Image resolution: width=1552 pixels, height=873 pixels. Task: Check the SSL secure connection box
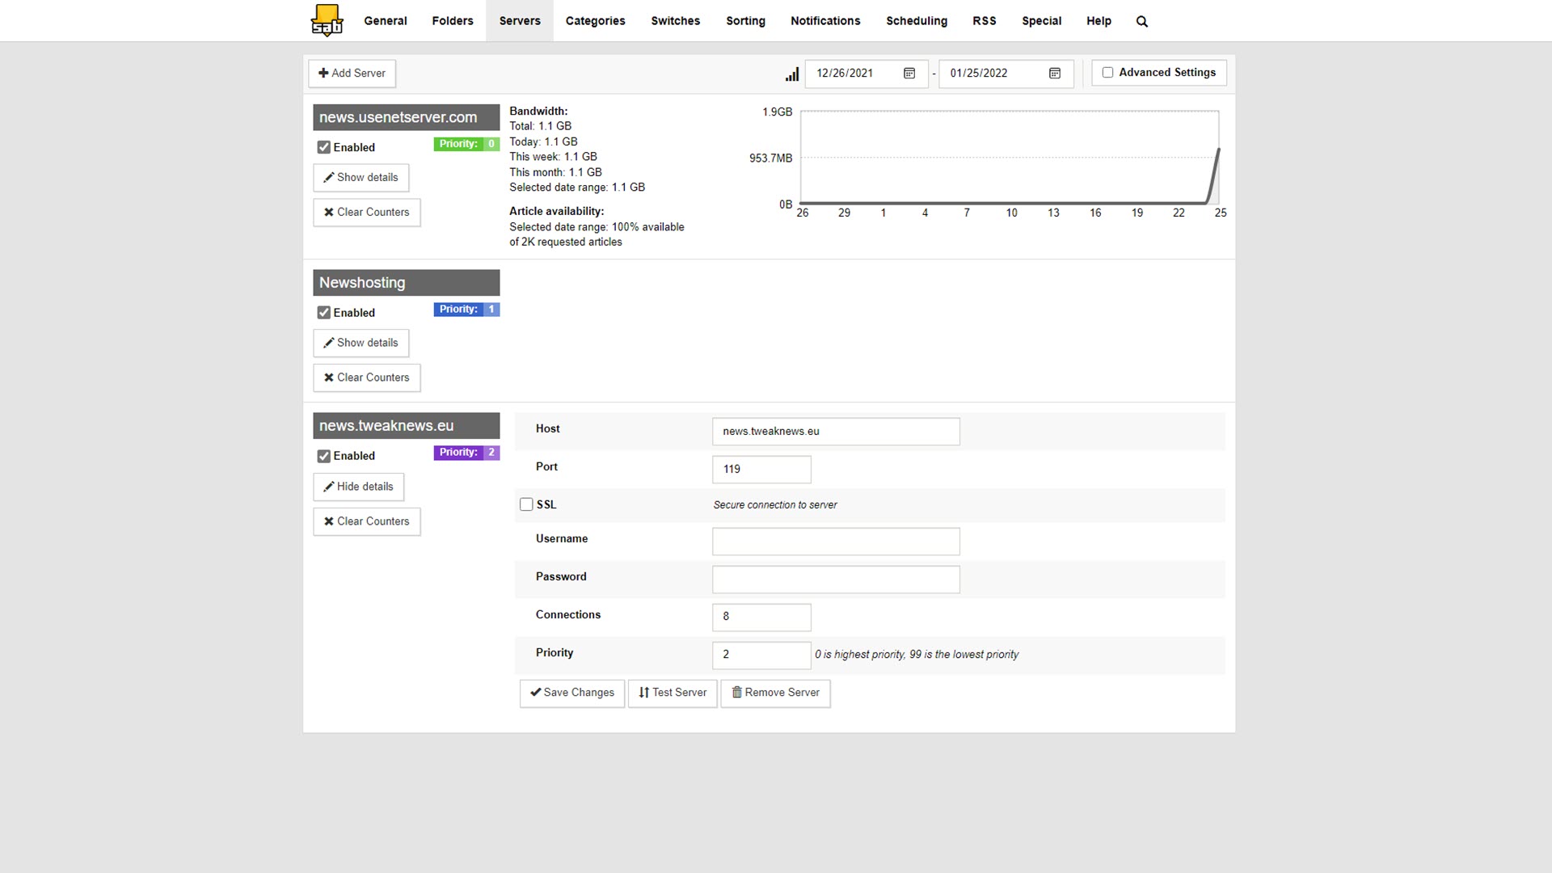(526, 504)
